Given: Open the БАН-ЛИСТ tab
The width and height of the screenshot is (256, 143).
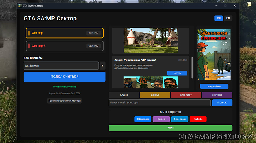Looking at the screenshot, I should [186, 95].
